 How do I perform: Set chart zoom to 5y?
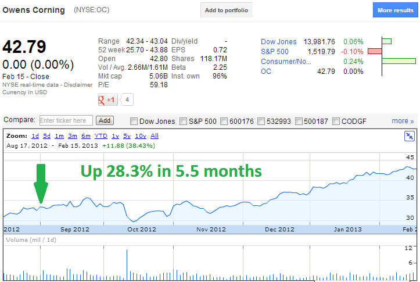127,136
